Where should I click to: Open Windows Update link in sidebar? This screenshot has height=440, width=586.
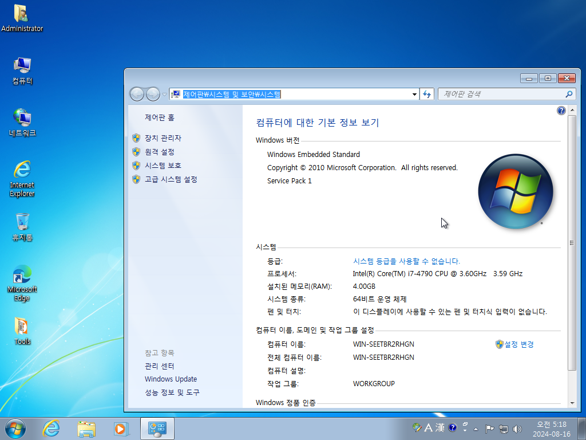[171, 379]
